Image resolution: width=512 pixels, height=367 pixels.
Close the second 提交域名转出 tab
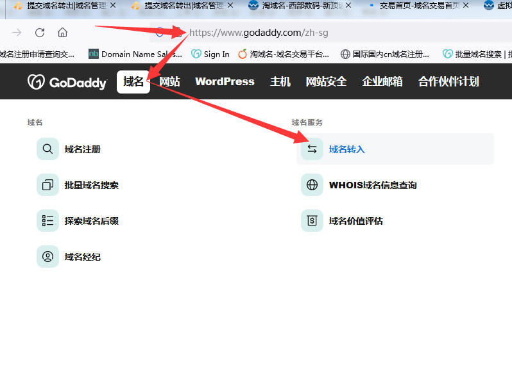click(x=230, y=6)
